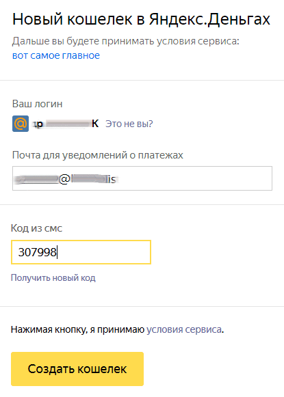Screen dimensions: 284x397
Task: Click the 'Дальше вы будете принимать' subtitle text
Action: (83, 41)
